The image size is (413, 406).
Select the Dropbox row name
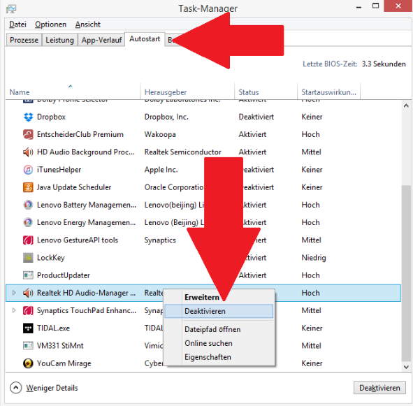click(x=51, y=117)
